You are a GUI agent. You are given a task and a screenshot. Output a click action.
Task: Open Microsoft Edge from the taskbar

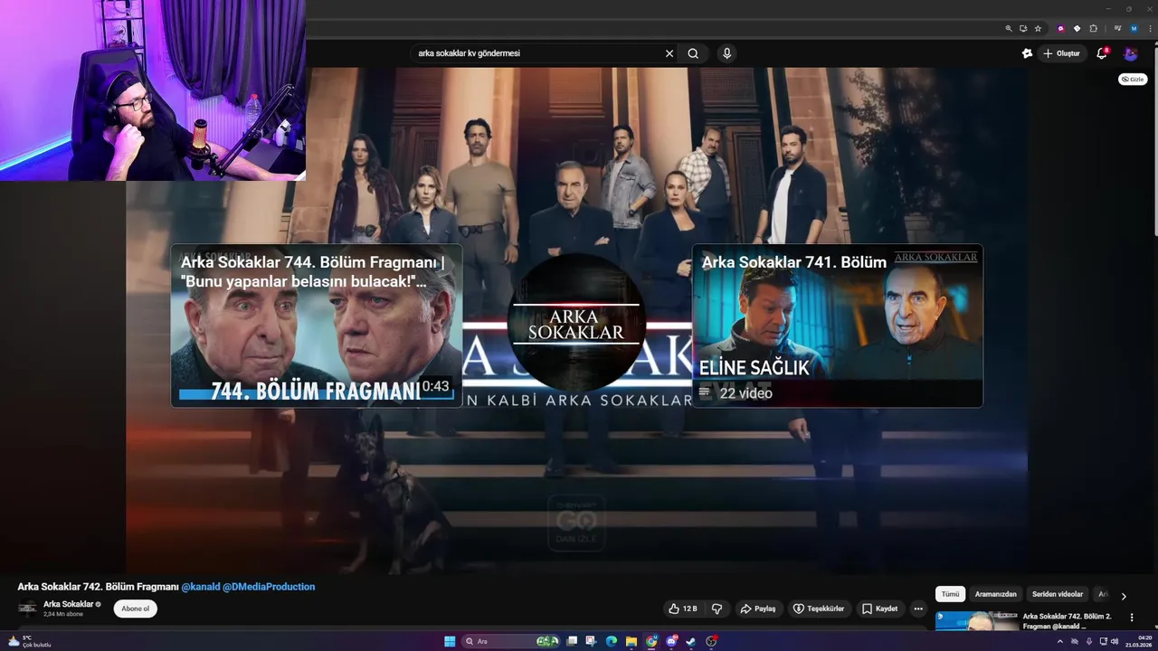611,641
